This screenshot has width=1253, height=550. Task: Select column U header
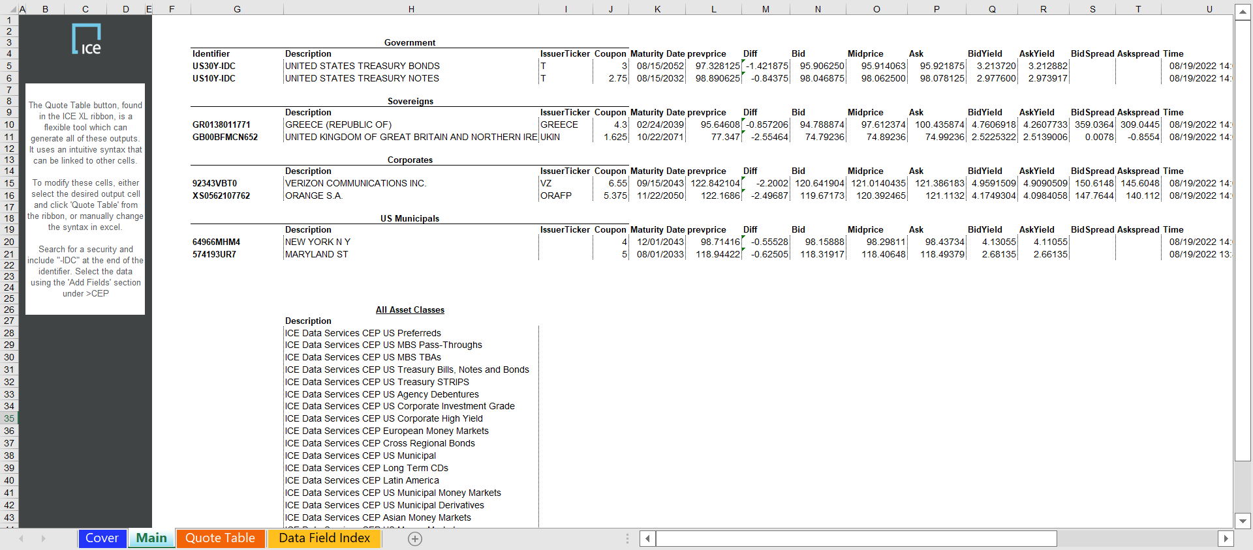[x=1209, y=9]
